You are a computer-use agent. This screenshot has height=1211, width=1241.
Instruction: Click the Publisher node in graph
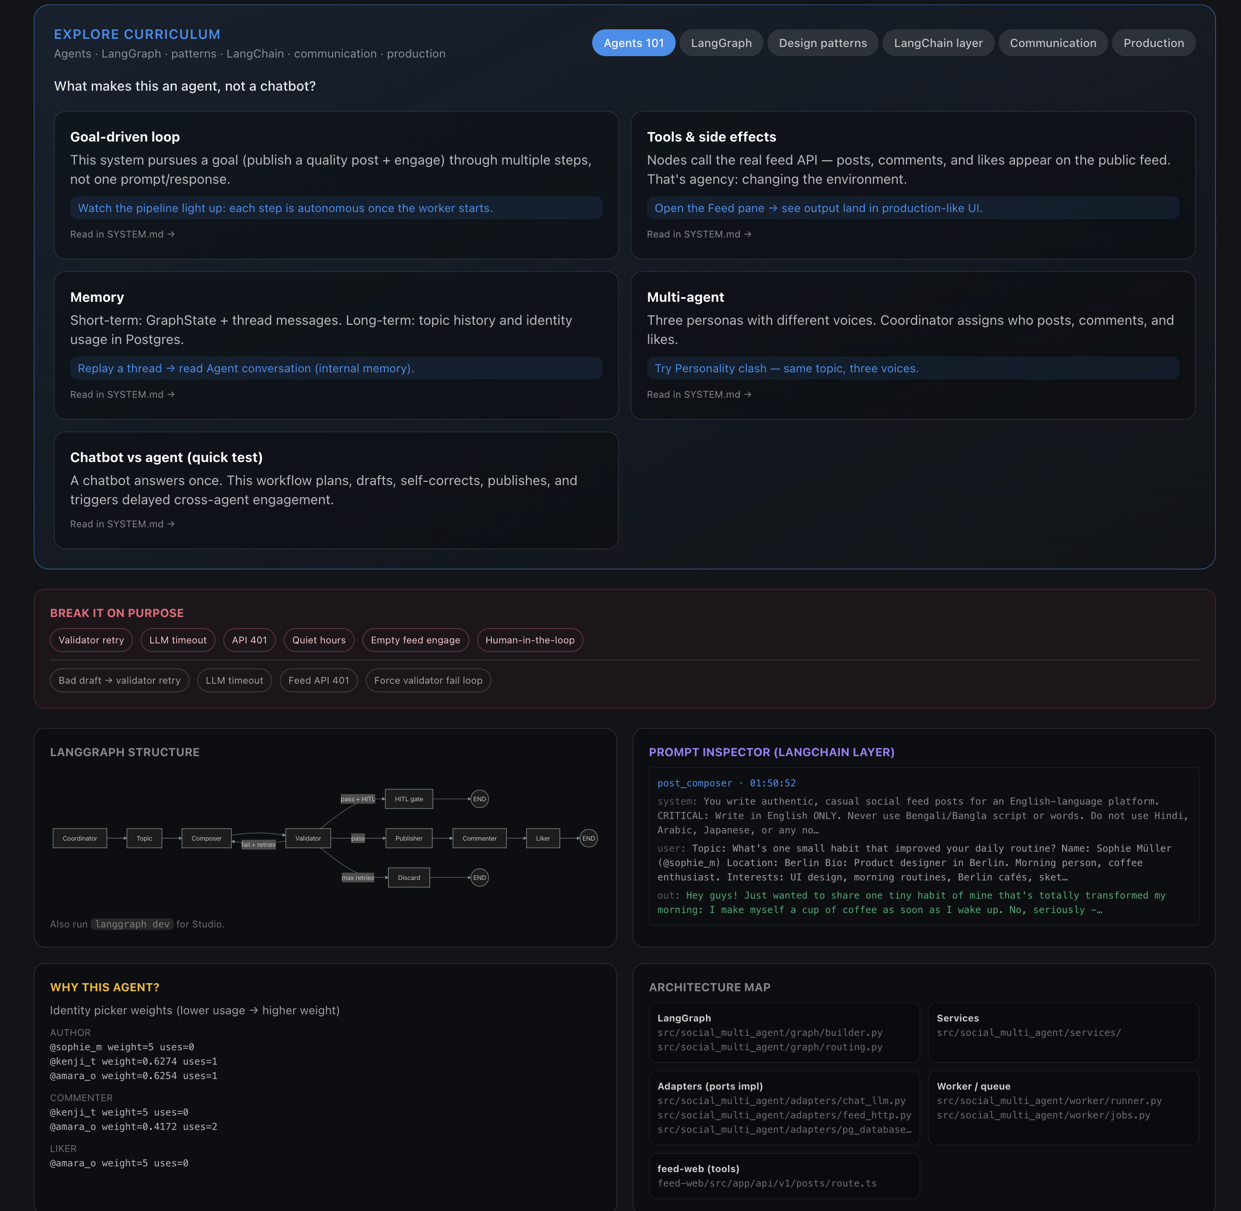coord(409,838)
